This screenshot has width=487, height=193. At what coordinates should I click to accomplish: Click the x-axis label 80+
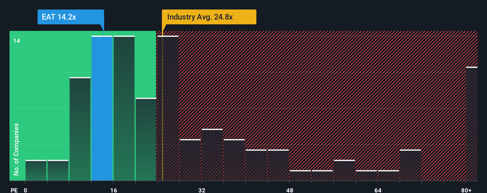[466, 190]
